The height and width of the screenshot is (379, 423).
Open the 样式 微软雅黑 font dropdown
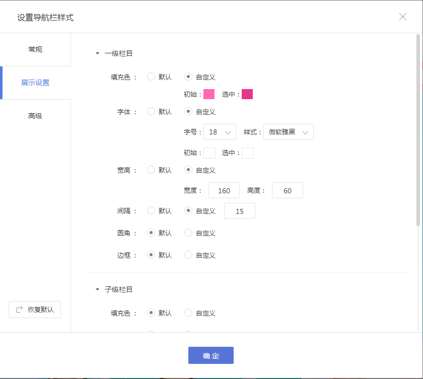click(x=289, y=132)
